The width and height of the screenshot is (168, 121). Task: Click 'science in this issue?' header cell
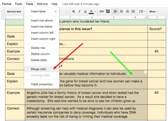tap(103, 29)
